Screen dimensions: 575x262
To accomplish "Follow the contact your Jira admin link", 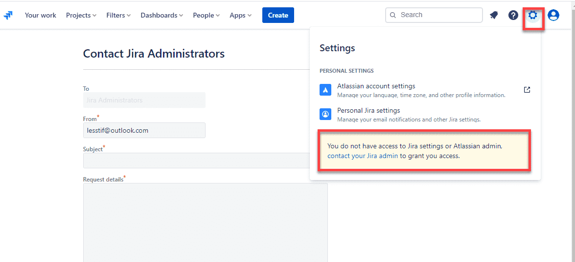I will click(x=363, y=156).
